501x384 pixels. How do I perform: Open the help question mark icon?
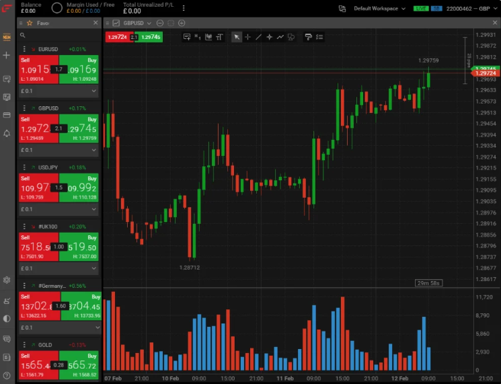click(7, 376)
